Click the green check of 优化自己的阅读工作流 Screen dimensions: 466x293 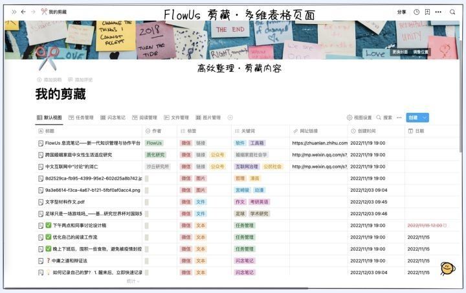49,237
